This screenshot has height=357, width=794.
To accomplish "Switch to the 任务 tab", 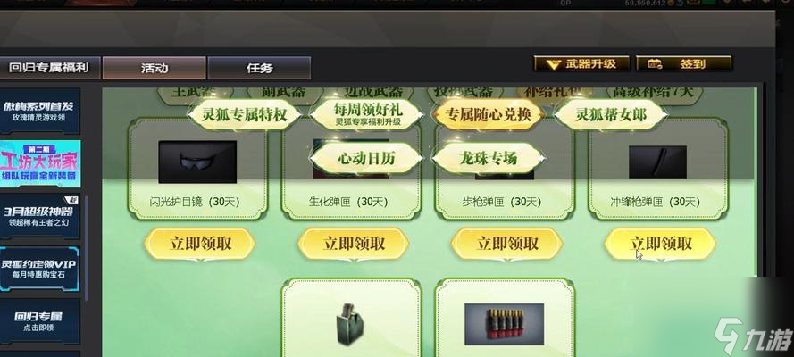I will 259,68.
